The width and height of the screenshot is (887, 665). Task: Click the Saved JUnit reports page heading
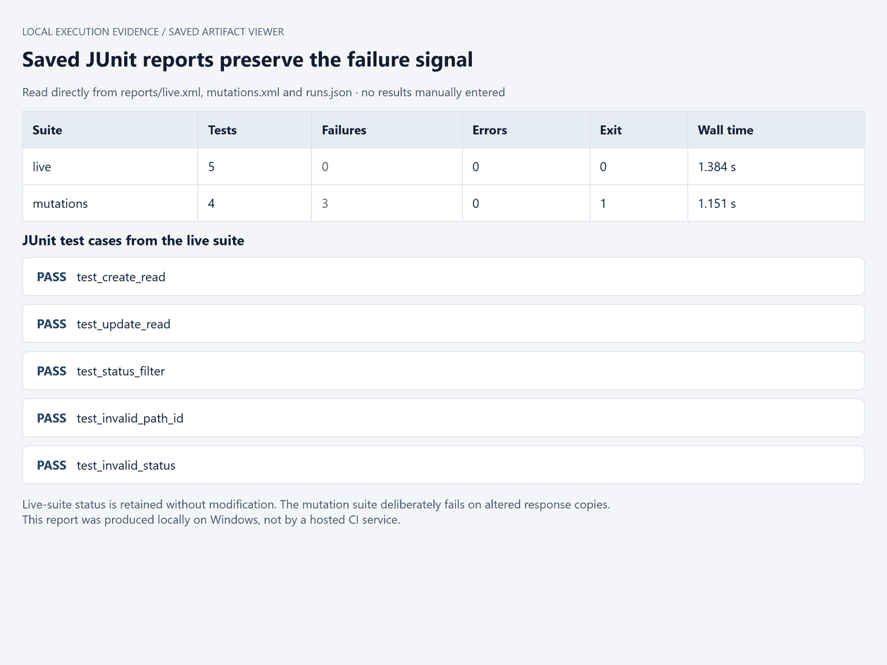point(248,60)
